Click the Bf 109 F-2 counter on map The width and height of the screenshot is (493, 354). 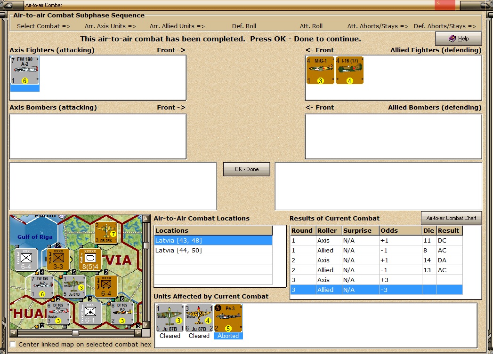(122, 313)
